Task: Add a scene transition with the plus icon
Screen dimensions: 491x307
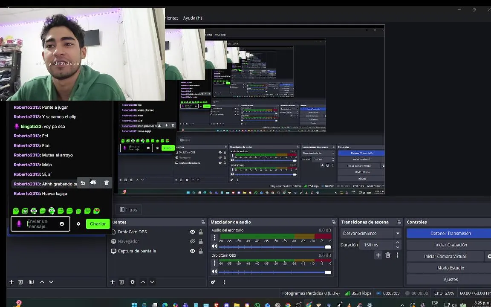Action: (x=378, y=255)
